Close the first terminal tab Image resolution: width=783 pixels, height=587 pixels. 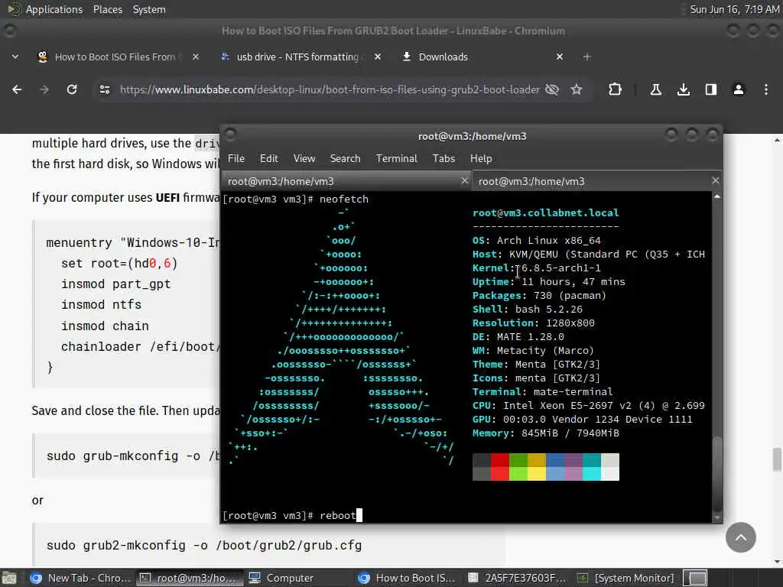465,180
